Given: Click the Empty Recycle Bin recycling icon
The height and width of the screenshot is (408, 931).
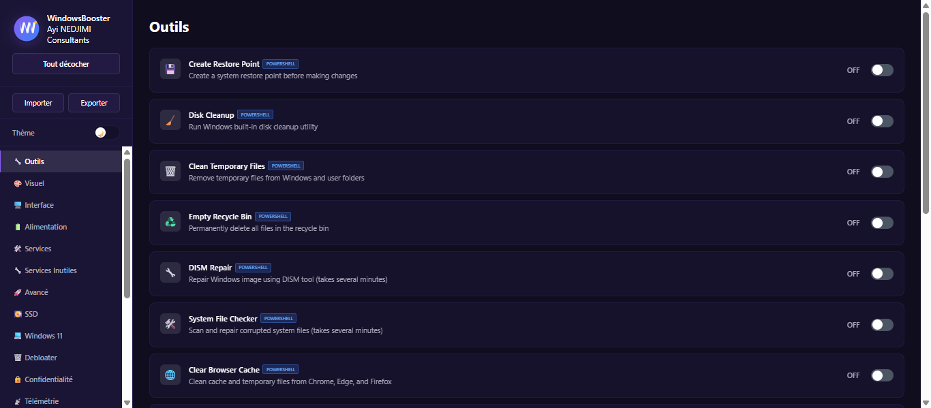Looking at the screenshot, I should coord(170,221).
